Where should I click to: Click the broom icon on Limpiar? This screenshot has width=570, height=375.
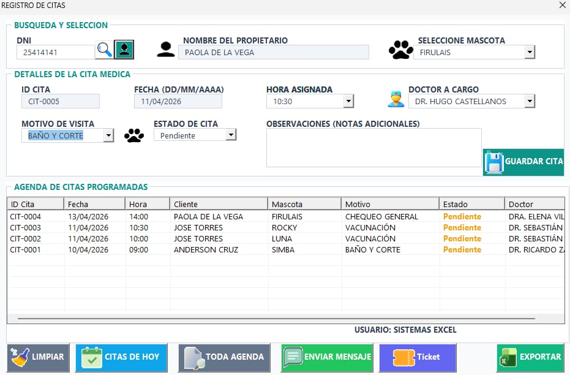(20, 357)
